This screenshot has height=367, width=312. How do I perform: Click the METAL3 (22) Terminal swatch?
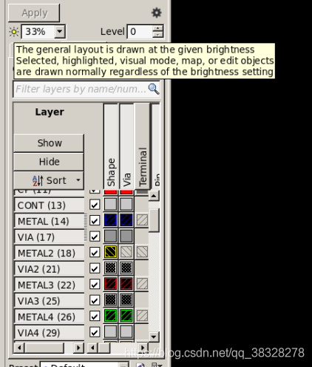pyautogui.click(x=142, y=284)
